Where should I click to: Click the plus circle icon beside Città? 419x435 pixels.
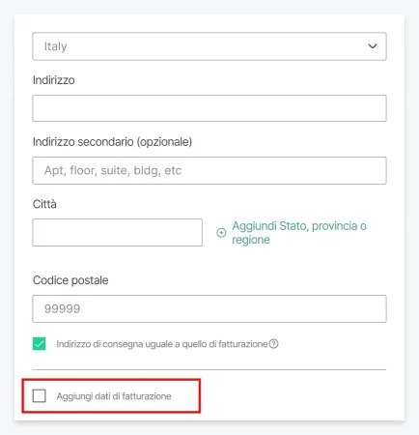[221, 233]
